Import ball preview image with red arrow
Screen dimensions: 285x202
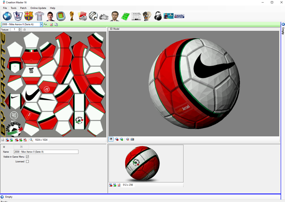point(111,185)
